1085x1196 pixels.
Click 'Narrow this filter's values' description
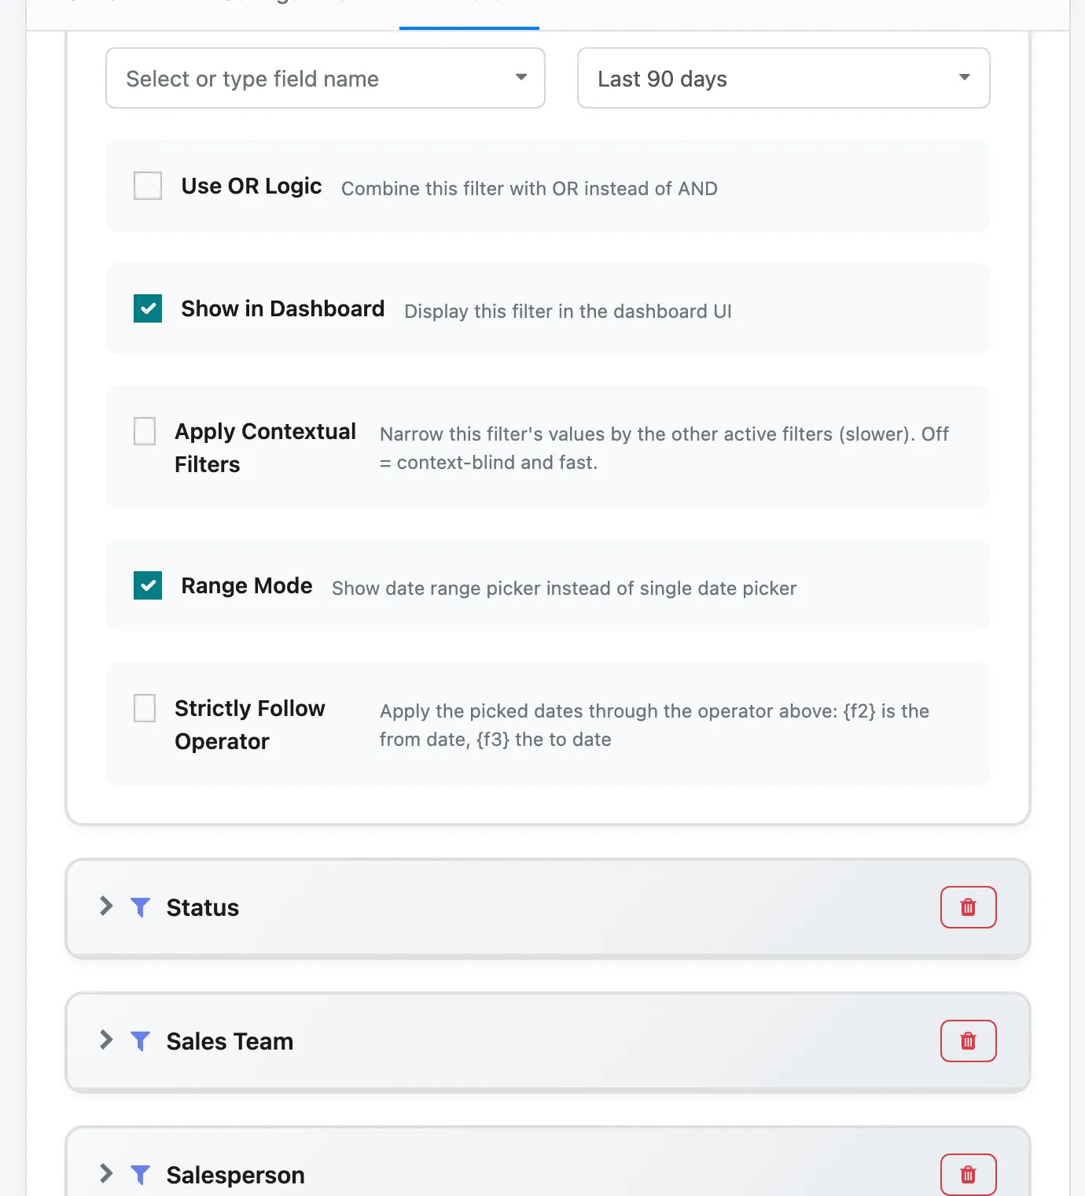pyautogui.click(x=664, y=448)
